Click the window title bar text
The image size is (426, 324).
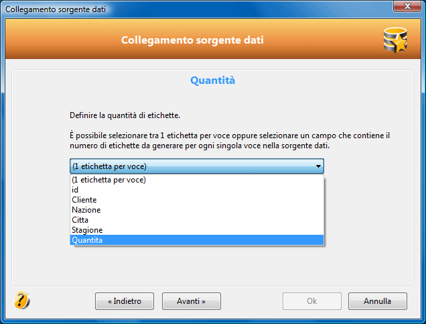(56, 9)
